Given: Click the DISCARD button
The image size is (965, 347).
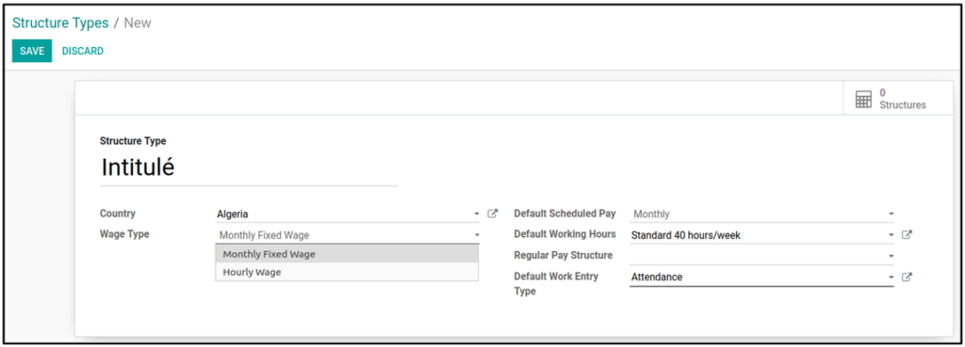Looking at the screenshot, I should pyautogui.click(x=83, y=51).
